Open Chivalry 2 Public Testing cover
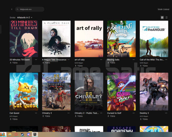Viewport: 172px width, 137px height. coord(89,92)
